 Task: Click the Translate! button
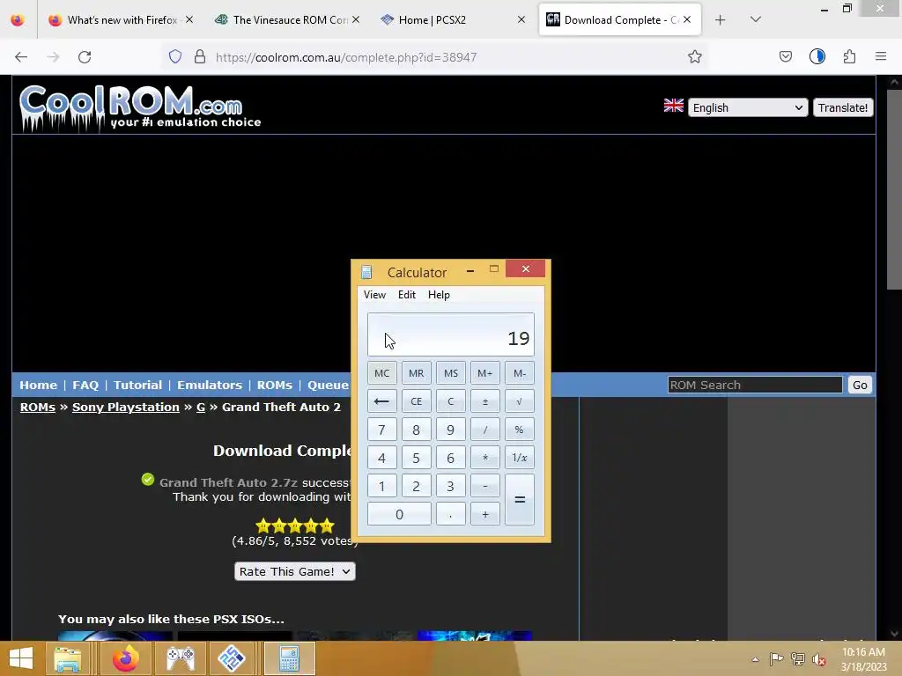pyautogui.click(x=843, y=107)
